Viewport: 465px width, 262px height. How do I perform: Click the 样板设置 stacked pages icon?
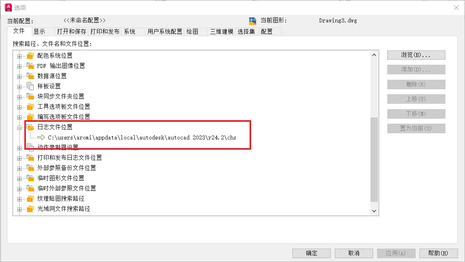click(30, 86)
